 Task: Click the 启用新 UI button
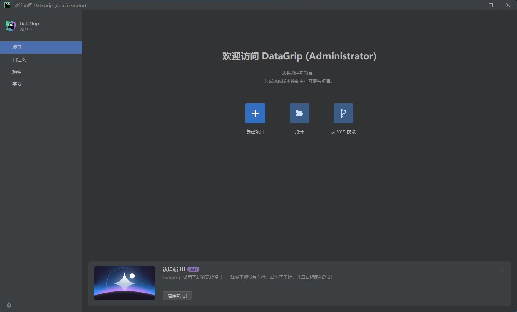click(x=177, y=296)
